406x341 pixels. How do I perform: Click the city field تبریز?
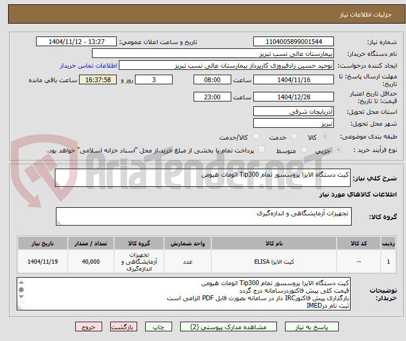294,123
